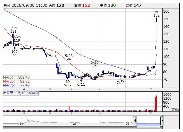183x132 pixels.
Task: Click the tall red volume bar in September
Action: click(x=156, y=103)
